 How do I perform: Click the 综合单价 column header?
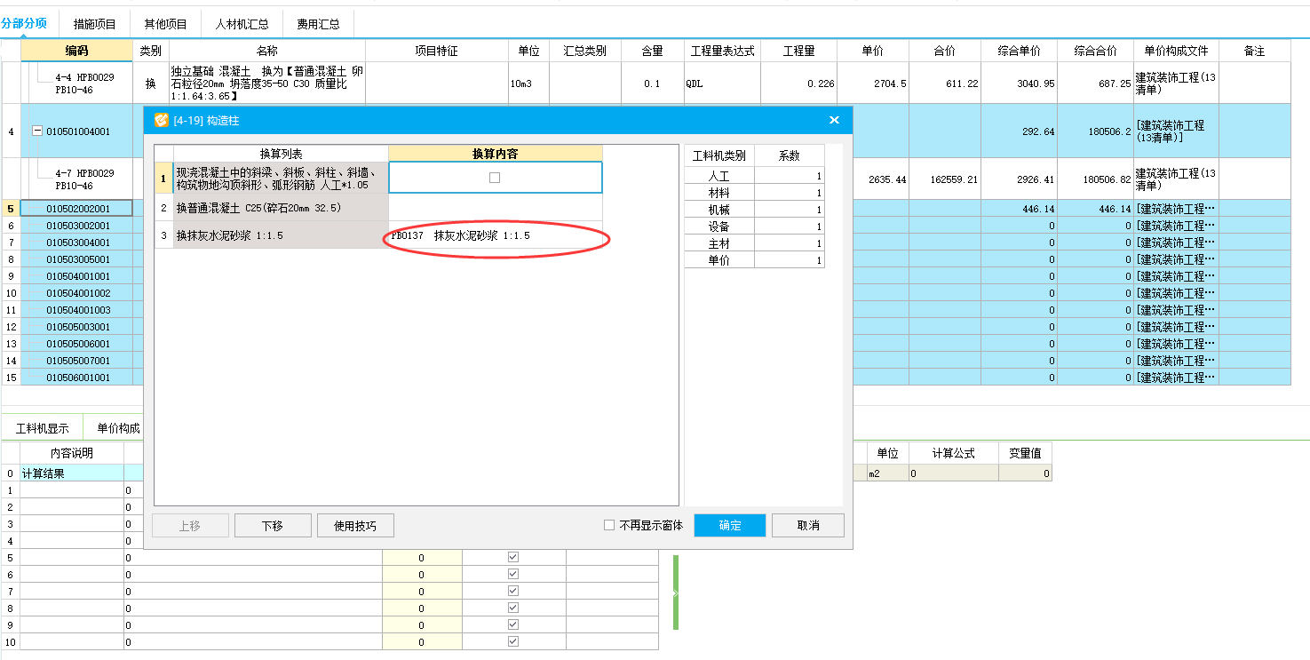click(x=1019, y=52)
